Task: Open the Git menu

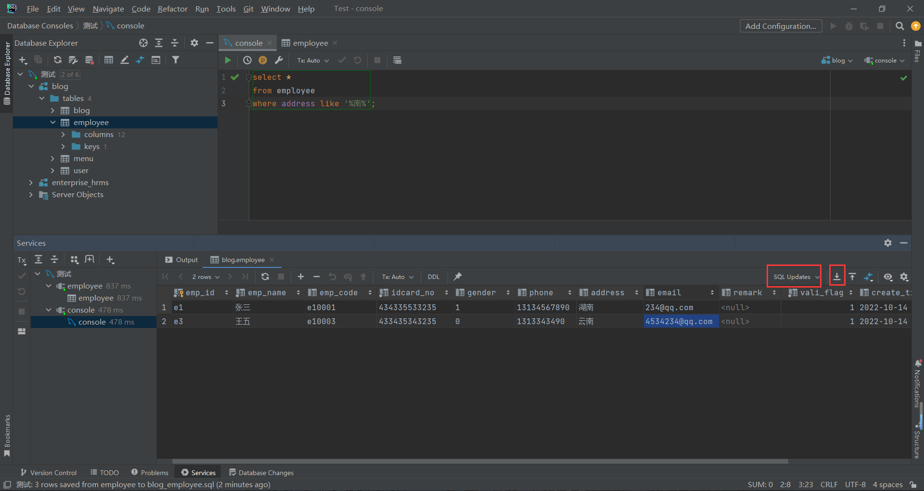Action: point(248,9)
